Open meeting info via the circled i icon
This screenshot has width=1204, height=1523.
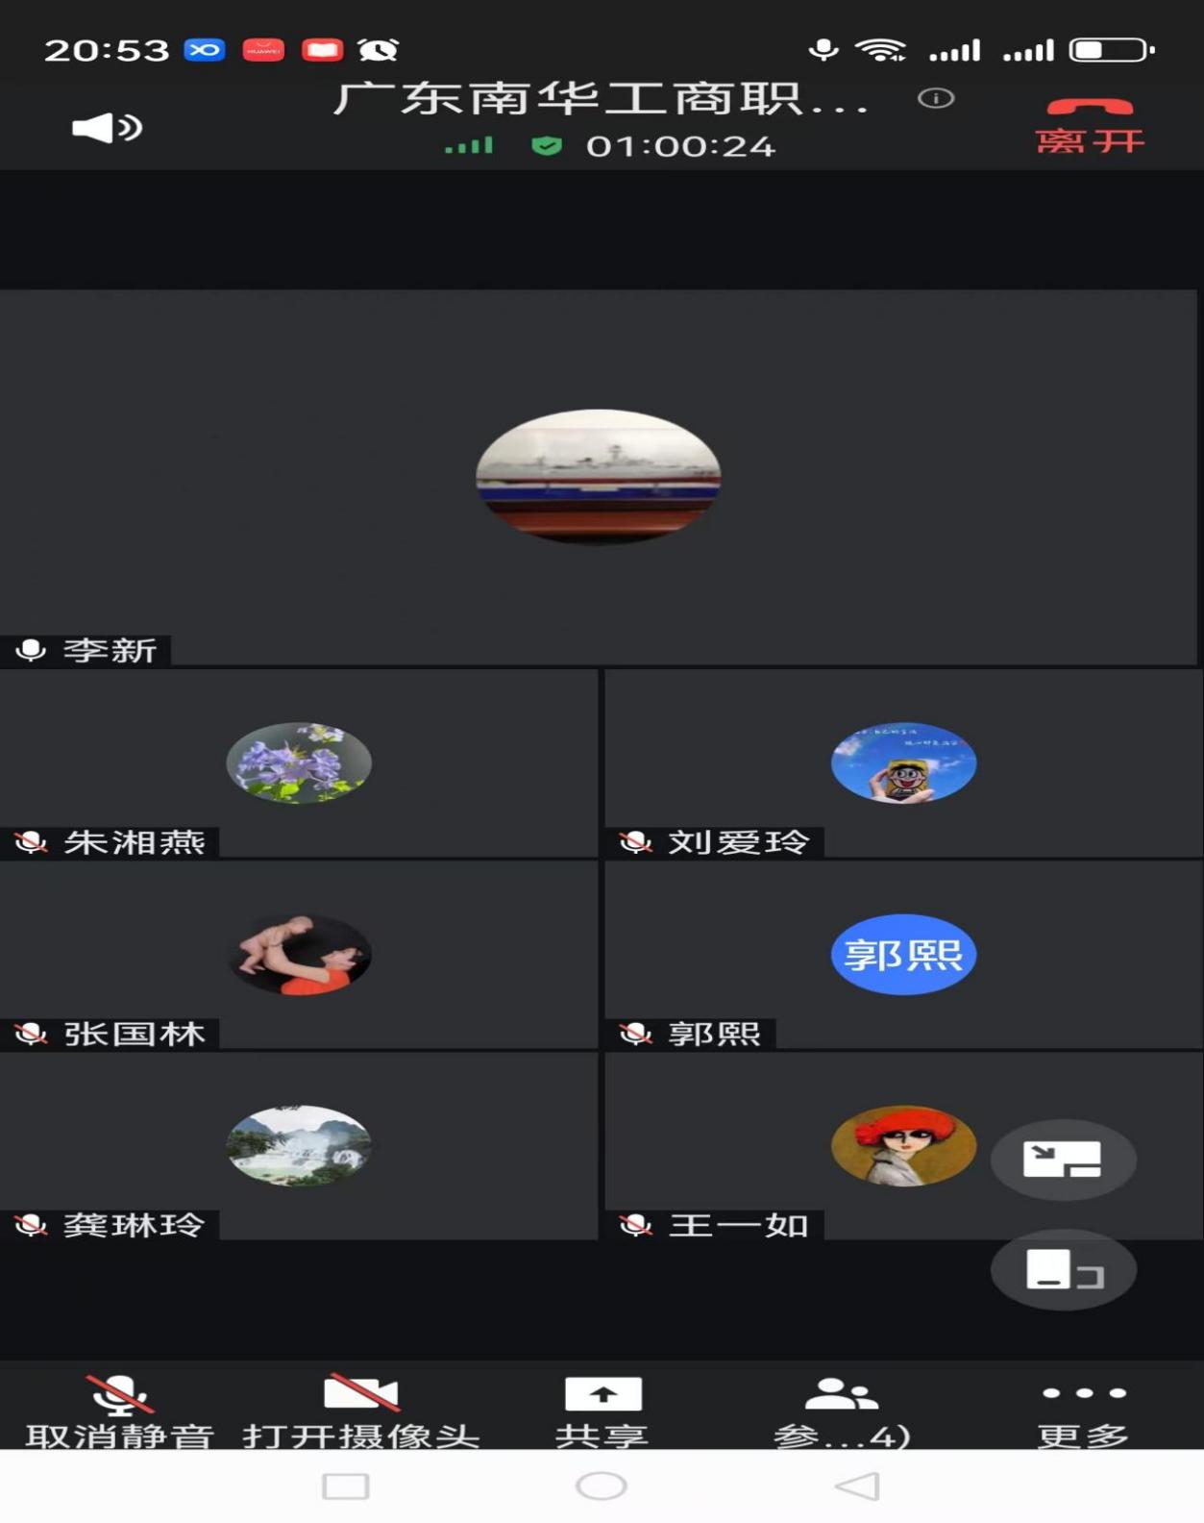click(935, 98)
